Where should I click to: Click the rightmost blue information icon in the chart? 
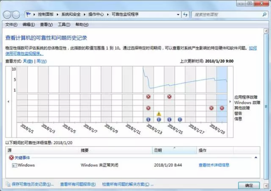pyautogui.click(x=180, y=119)
